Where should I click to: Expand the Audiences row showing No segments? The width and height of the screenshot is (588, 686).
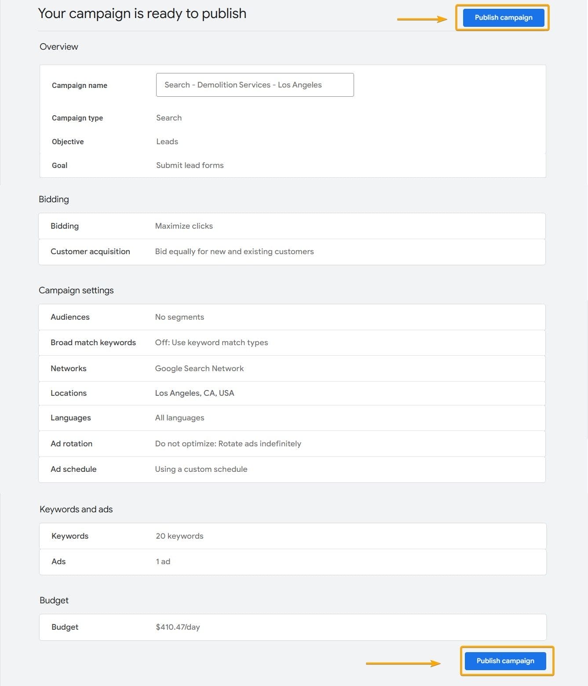point(292,317)
